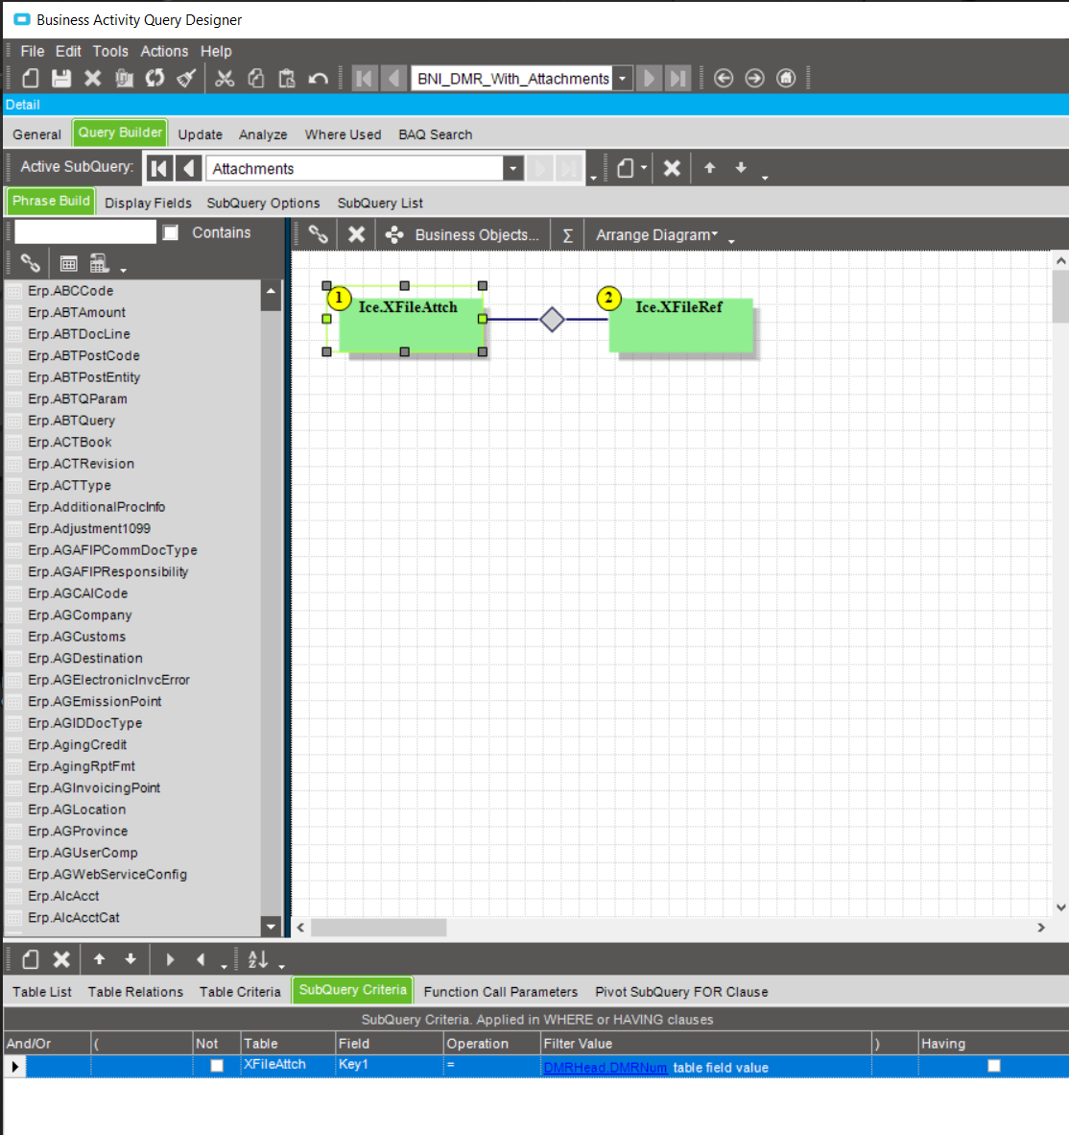Select the Ice.XFileAttch table box
Screen dimensions: 1069x1135
click(411, 326)
